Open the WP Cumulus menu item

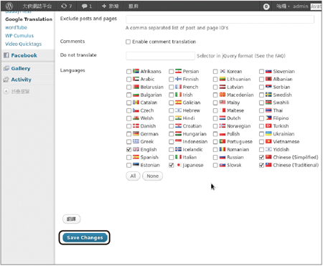click(x=19, y=36)
